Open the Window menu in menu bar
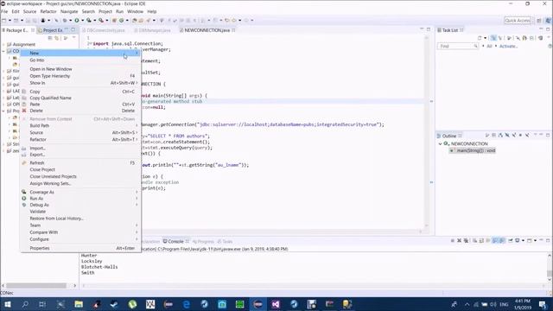553x311 pixels. (135, 11)
